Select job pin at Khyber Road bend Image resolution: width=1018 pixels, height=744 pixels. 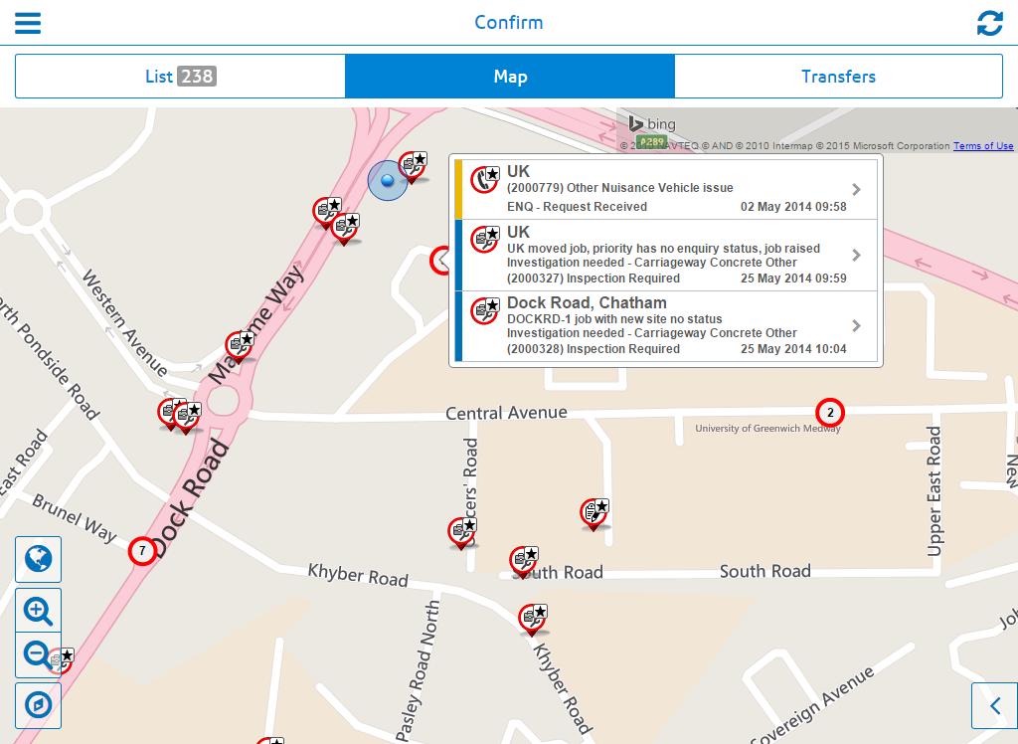tap(533, 620)
